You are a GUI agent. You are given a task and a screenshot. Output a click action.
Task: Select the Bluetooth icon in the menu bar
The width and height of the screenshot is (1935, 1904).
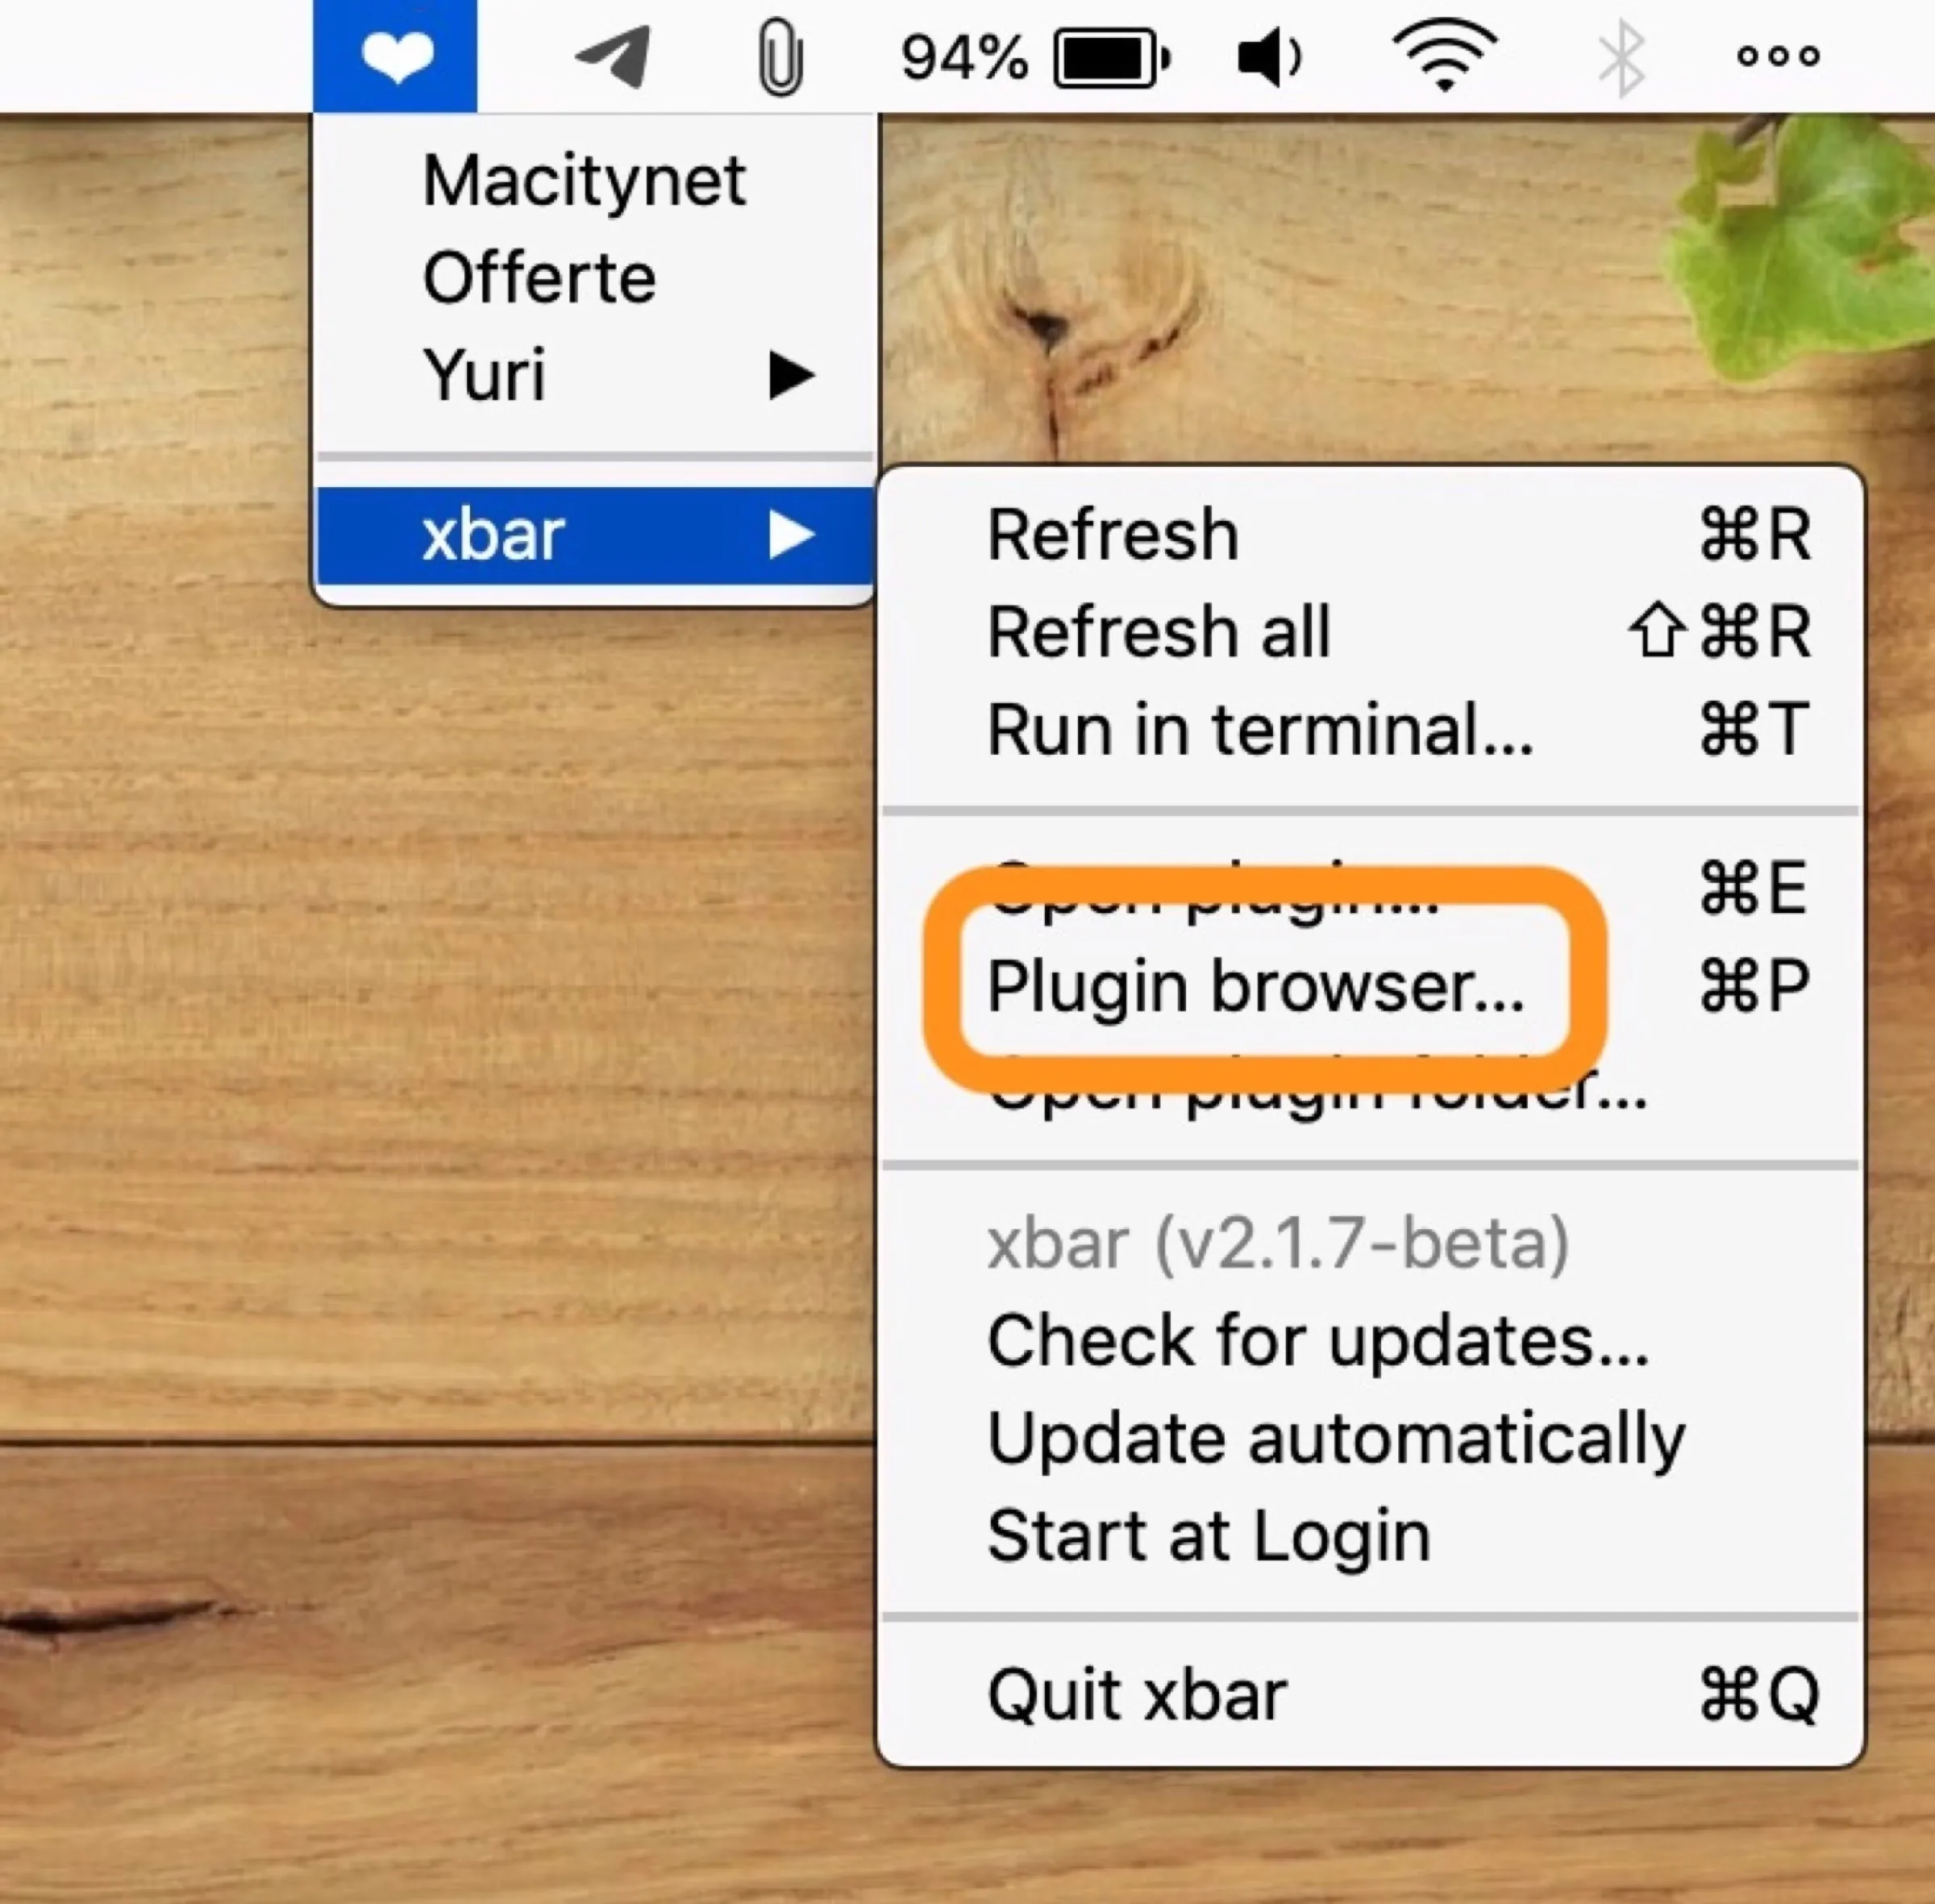(x=1620, y=57)
